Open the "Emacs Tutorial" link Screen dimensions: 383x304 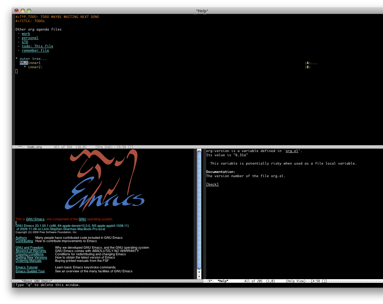tap(27, 267)
